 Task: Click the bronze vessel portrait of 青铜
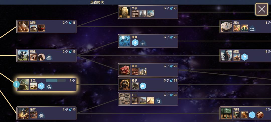pos(226,113)
